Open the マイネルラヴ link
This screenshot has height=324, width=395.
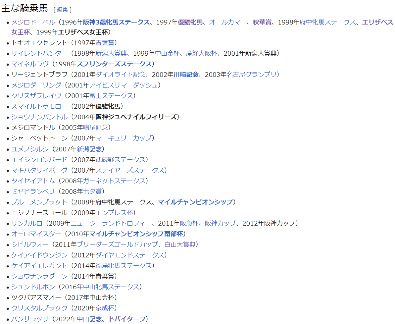tap(30, 64)
